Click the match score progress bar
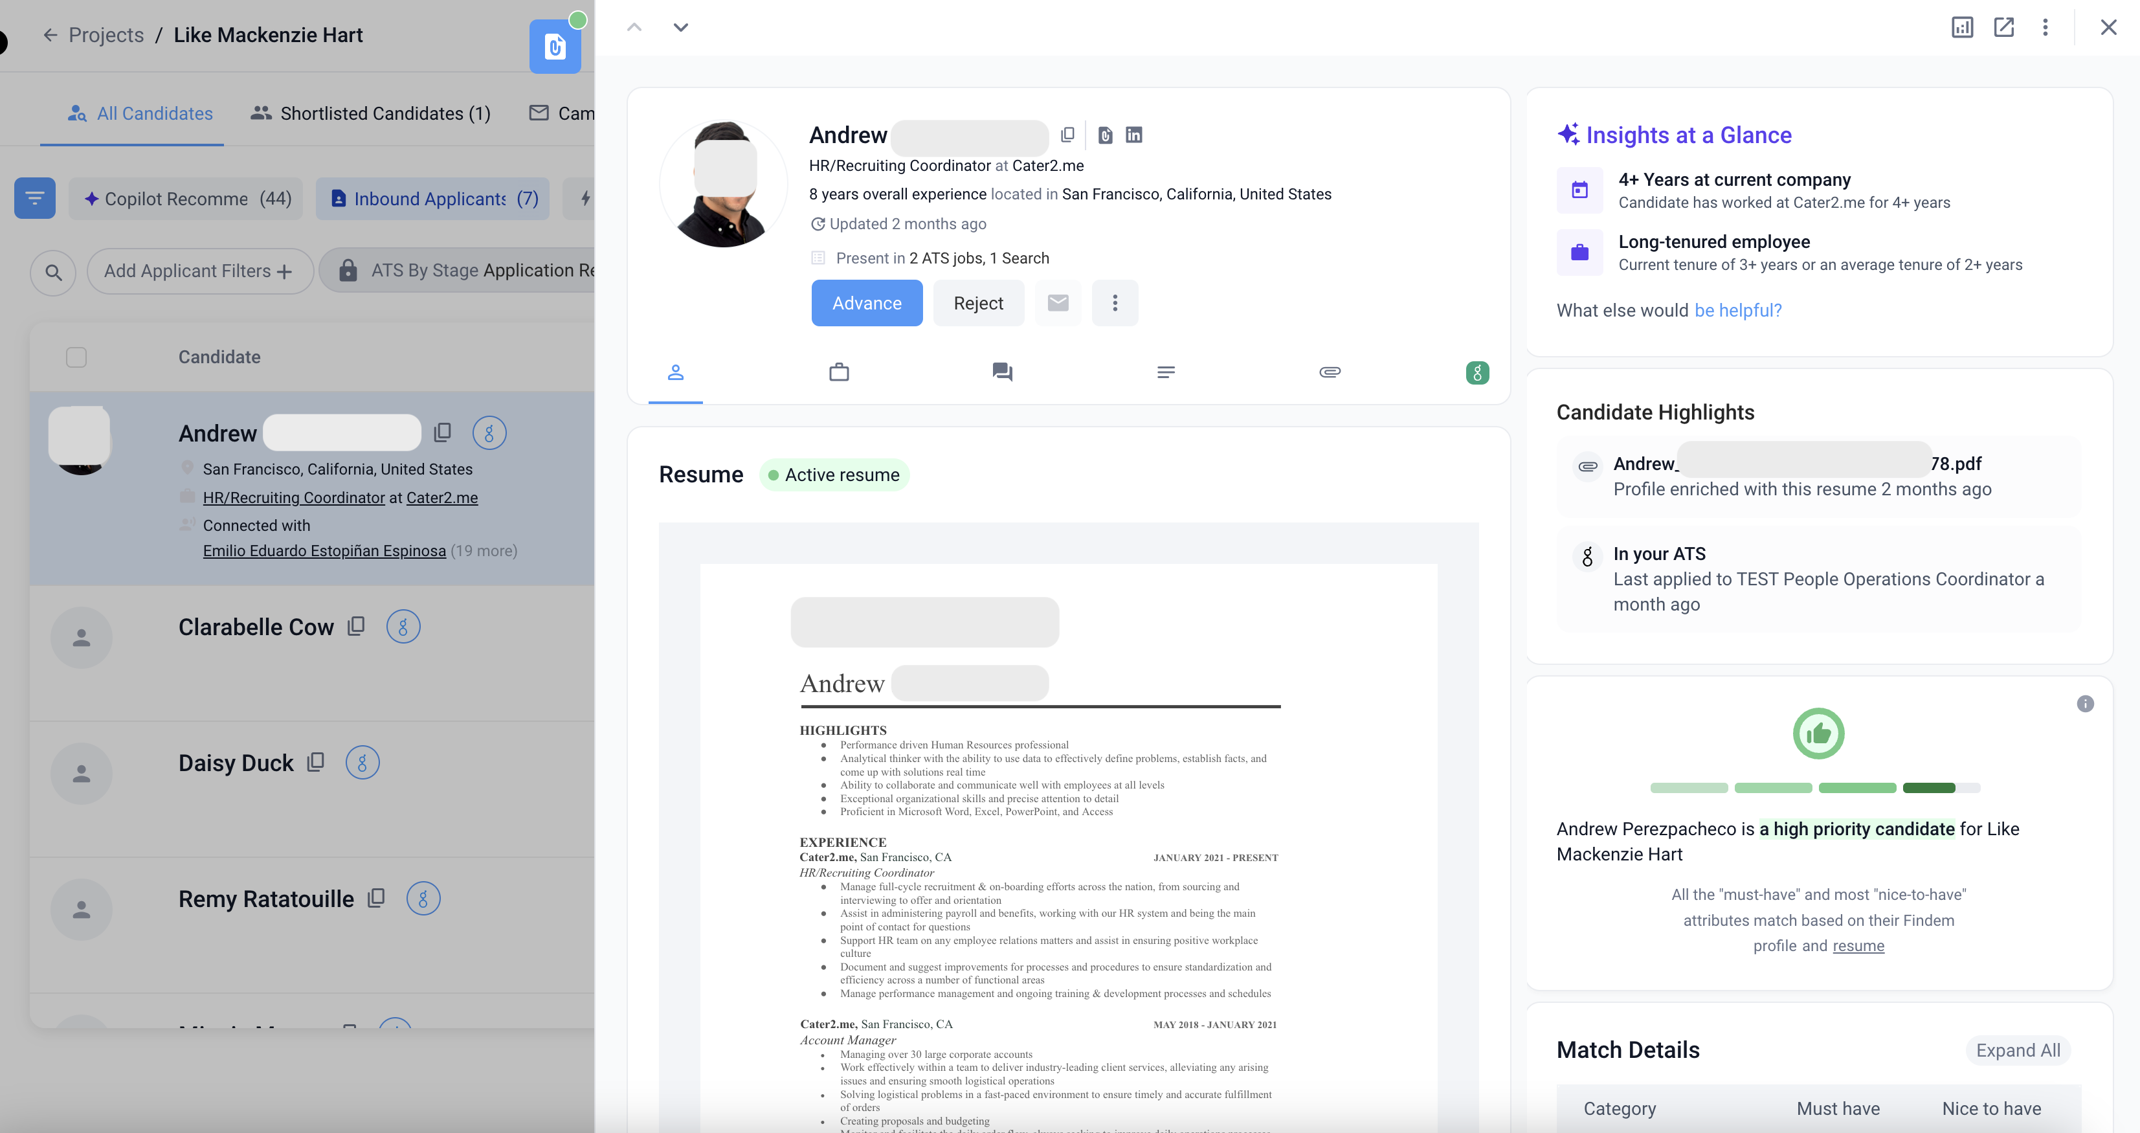The image size is (2140, 1133). pos(1814,787)
